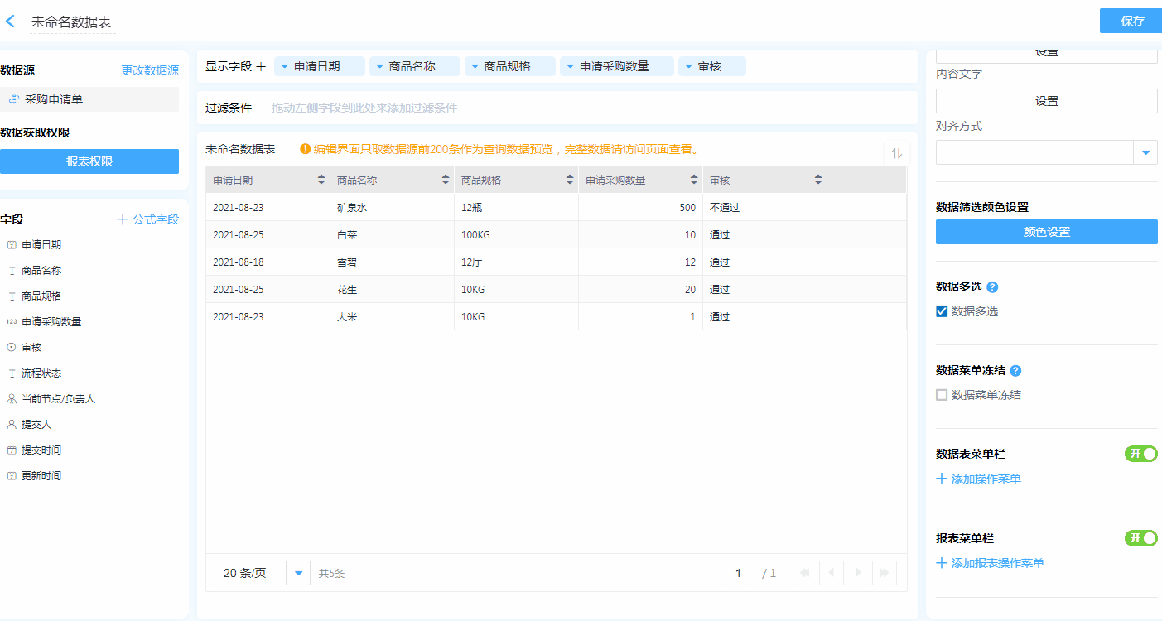The height and width of the screenshot is (621, 1162).
Task: Enable the 数据菜单冻结 checkbox
Action: click(x=942, y=395)
